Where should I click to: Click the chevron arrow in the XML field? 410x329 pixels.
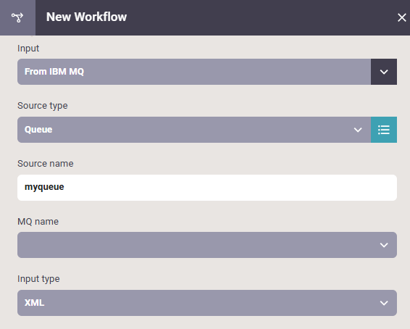pos(384,303)
